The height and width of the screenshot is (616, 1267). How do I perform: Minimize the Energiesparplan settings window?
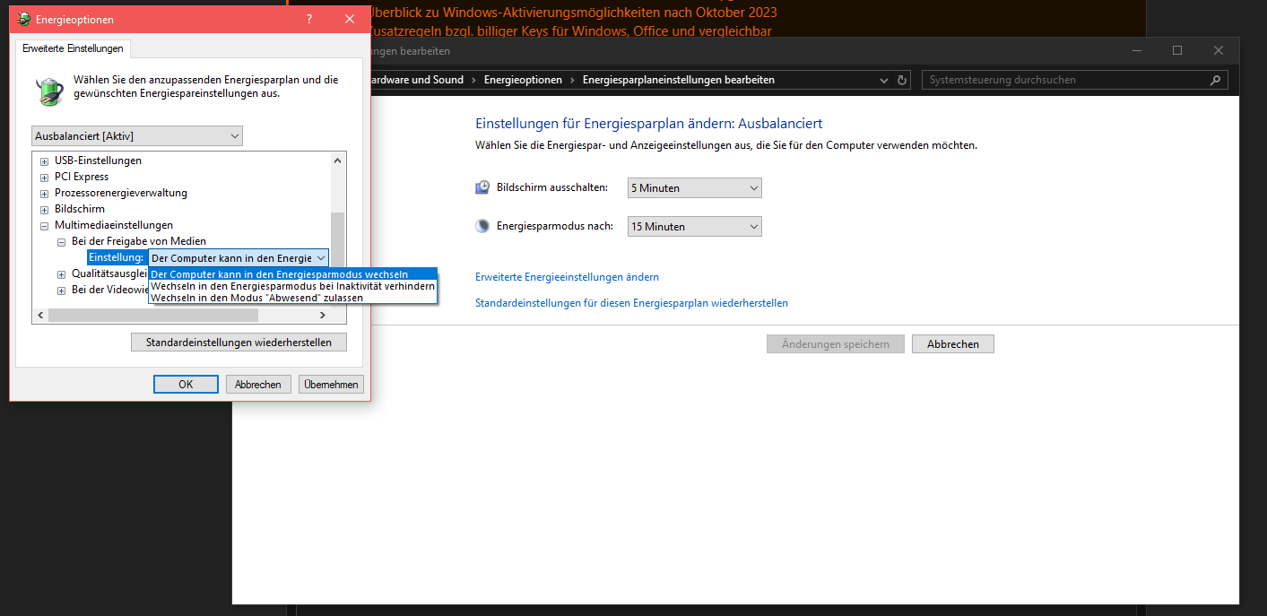[x=1137, y=51]
